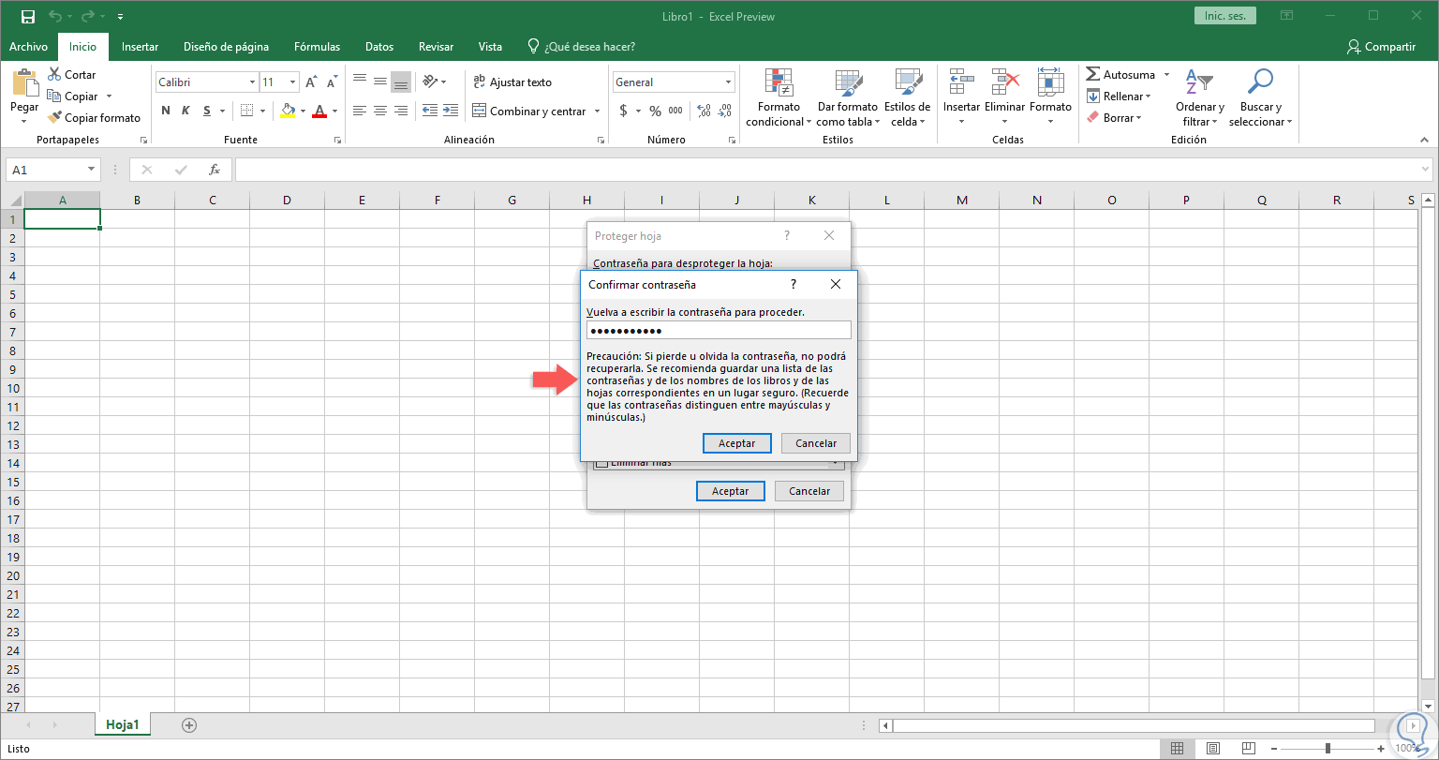Click the Autosuma sigma icon
This screenshot has width=1439, height=760.
point(1093,75)
